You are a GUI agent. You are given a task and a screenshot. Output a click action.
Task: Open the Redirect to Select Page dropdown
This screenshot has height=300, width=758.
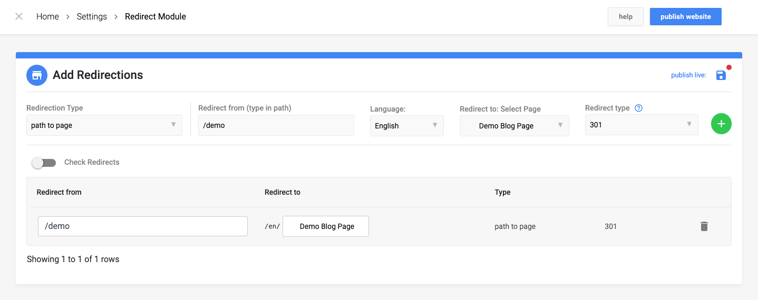coord(514,126)
